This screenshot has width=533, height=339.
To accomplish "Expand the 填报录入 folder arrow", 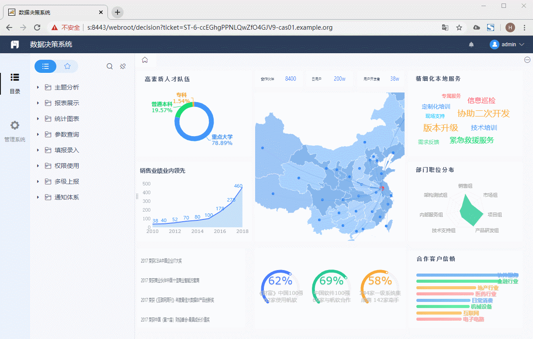I will point(38,150).
